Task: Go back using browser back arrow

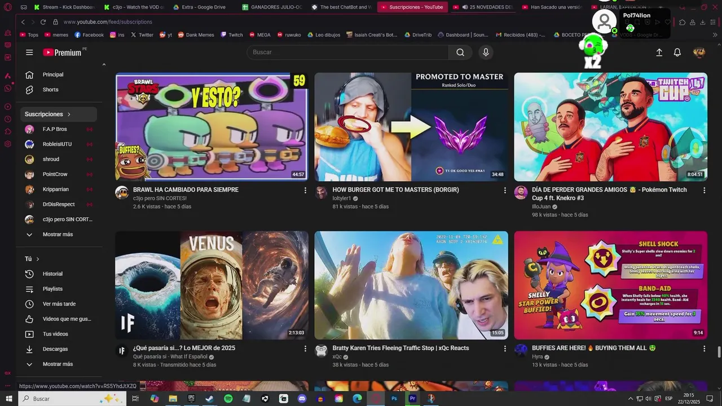Action: (23, 22)
